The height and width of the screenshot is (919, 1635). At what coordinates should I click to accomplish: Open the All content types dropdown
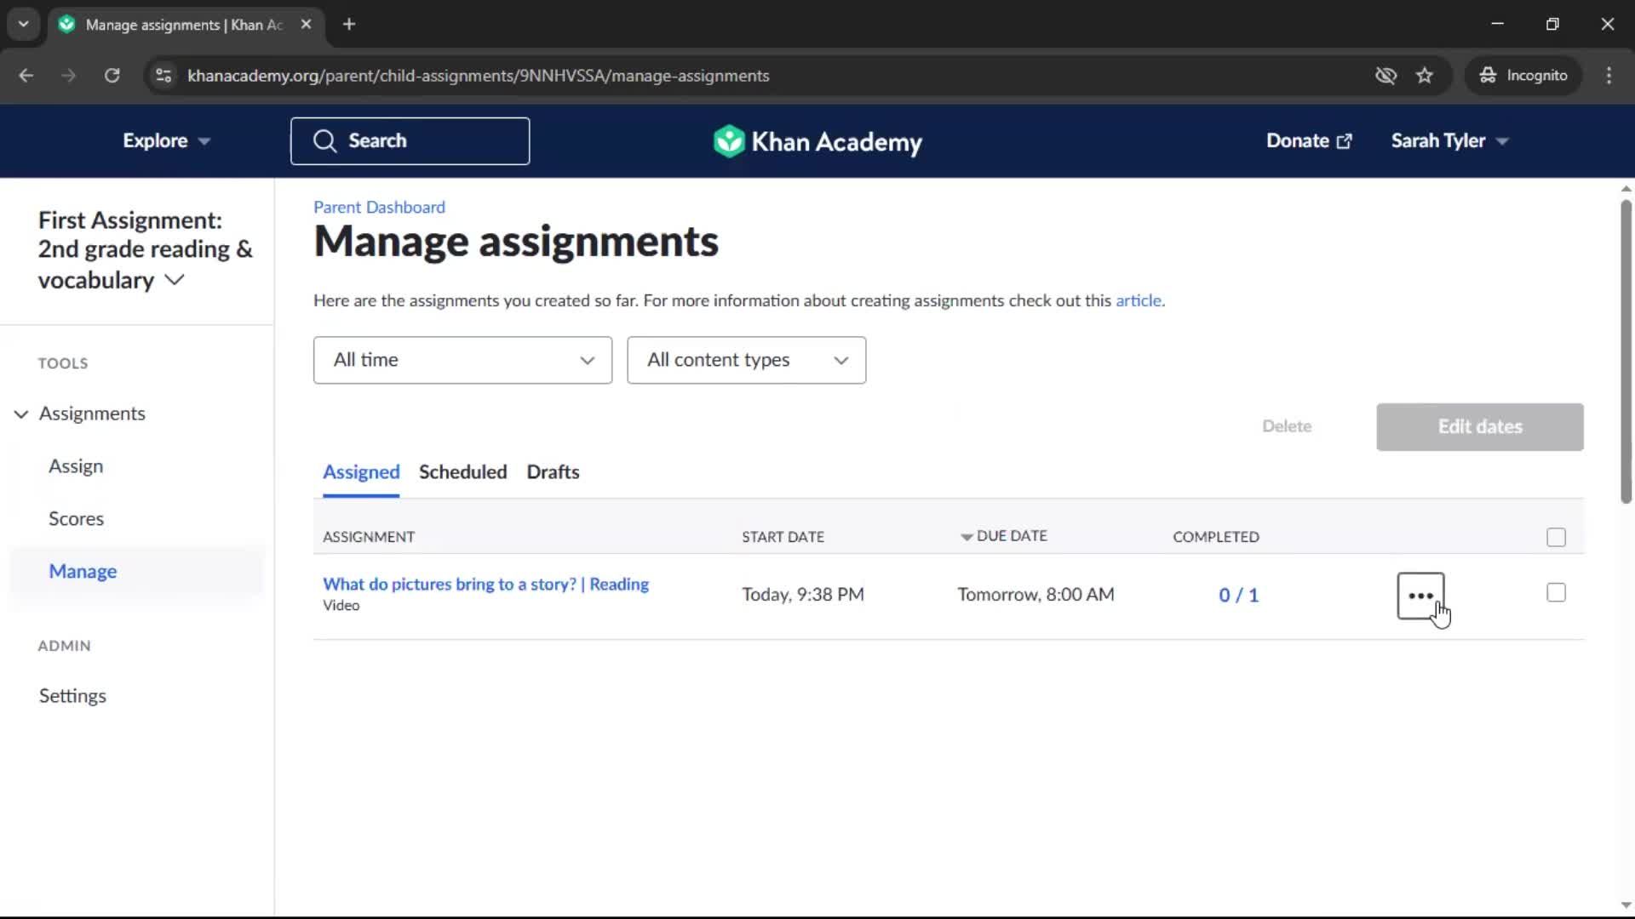point(746,360)
